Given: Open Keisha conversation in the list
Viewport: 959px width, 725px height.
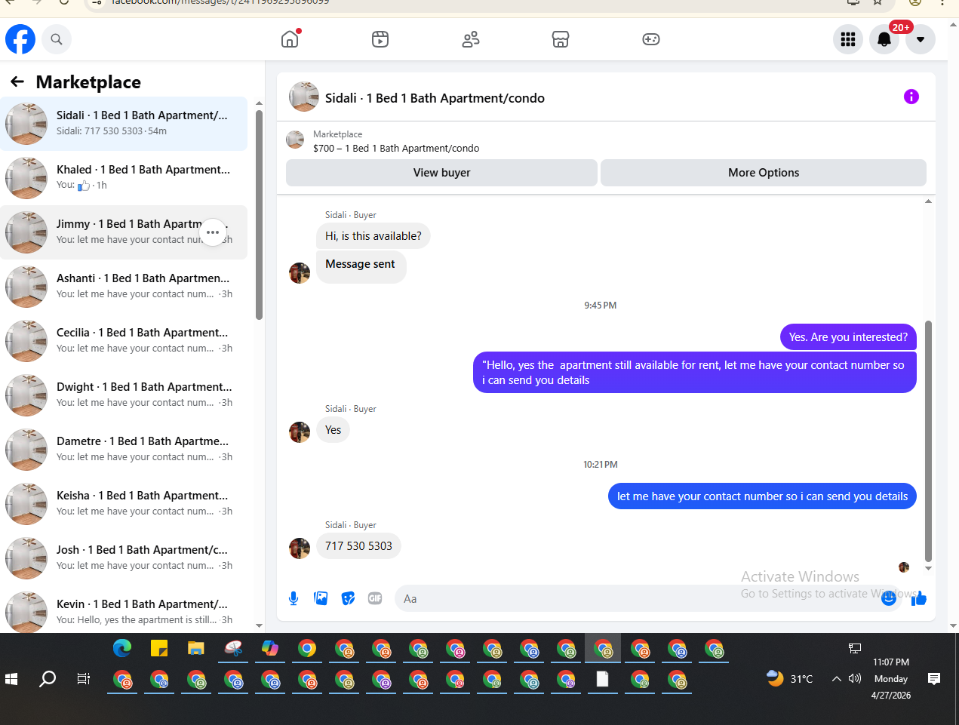Looking at the screenshot, I should pyautogui.click(x=124, y=504).
